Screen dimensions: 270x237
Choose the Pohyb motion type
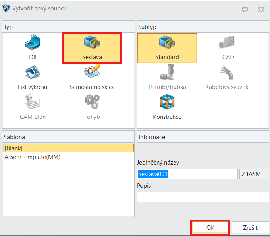92,107
